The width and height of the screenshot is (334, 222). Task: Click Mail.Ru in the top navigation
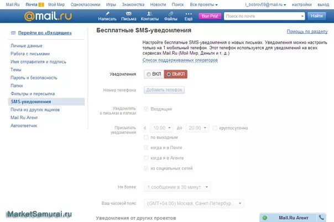click(x=13, y=4)
